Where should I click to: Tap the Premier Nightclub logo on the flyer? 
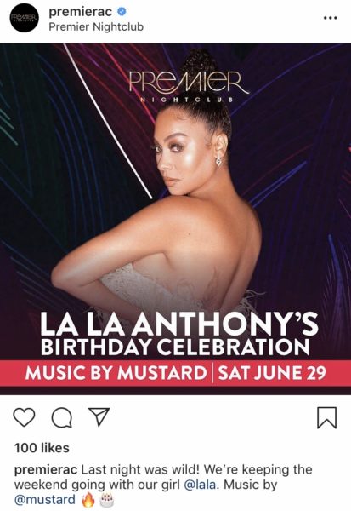click(188, 87)
